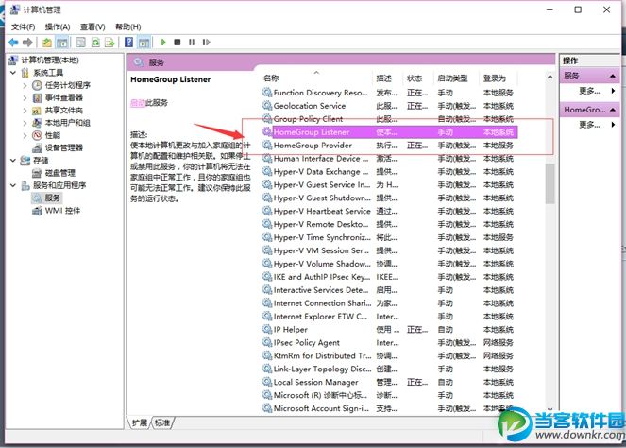Select IPsec Policy Agent service
This screenshot has width=626, height=448.
click(389, 342)
